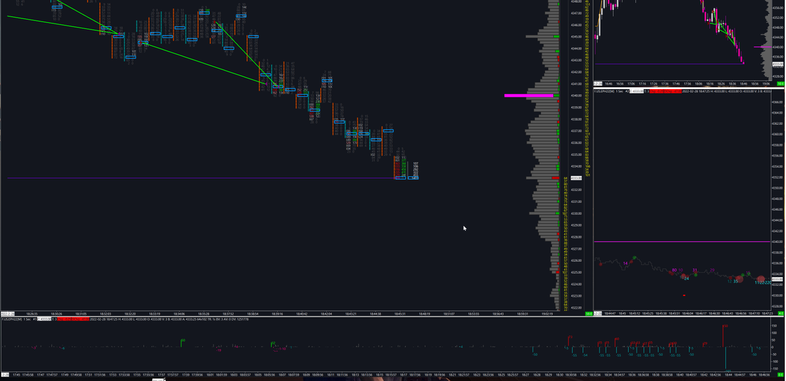Click the 'F.US.EPH22[M] 1 Sec #2' chart header text
Screen dimensions: 786x381
[612, 92]
